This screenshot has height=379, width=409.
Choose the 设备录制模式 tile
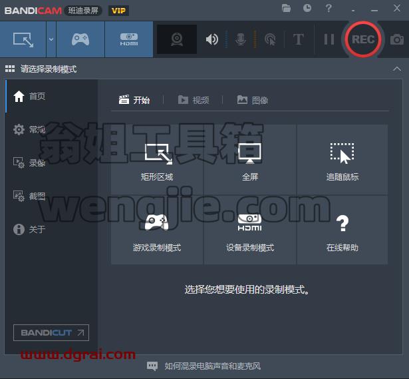click(x=250, y=230)
